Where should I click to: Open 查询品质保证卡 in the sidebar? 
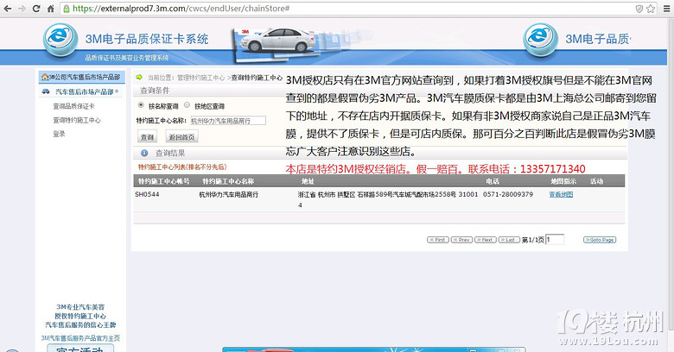pyautogui.click(x=73, y=106)
